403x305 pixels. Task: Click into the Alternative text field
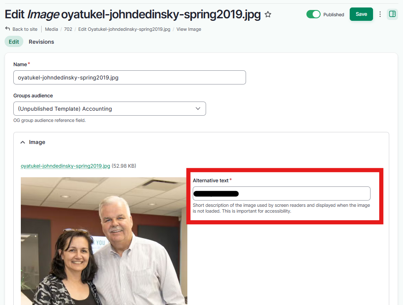281,193
